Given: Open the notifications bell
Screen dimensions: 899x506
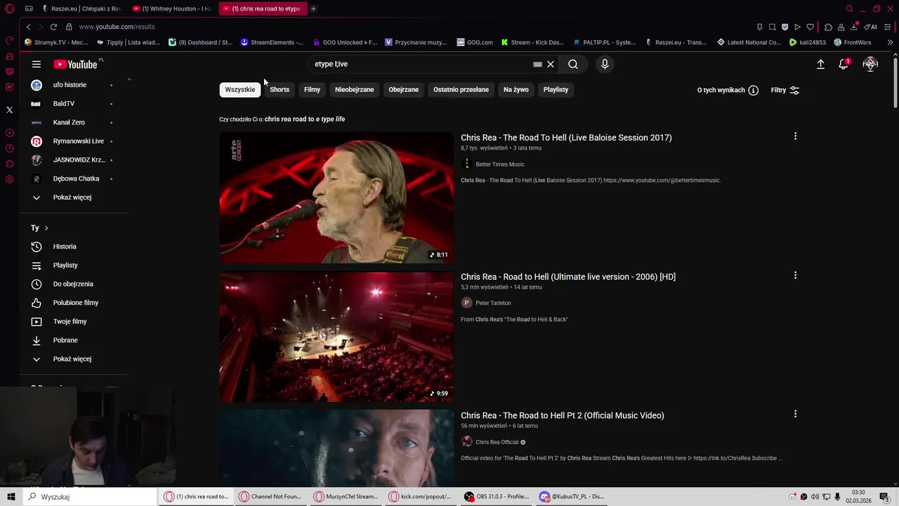Looking at the screenshot, I should pos(844,64).
